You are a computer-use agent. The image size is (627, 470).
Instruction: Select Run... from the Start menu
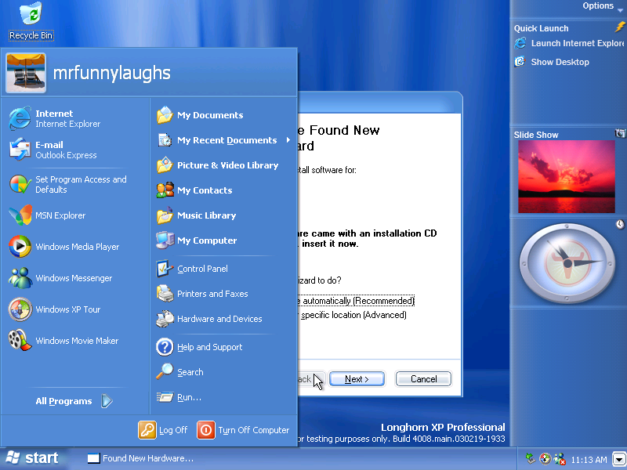pos(189,397)
